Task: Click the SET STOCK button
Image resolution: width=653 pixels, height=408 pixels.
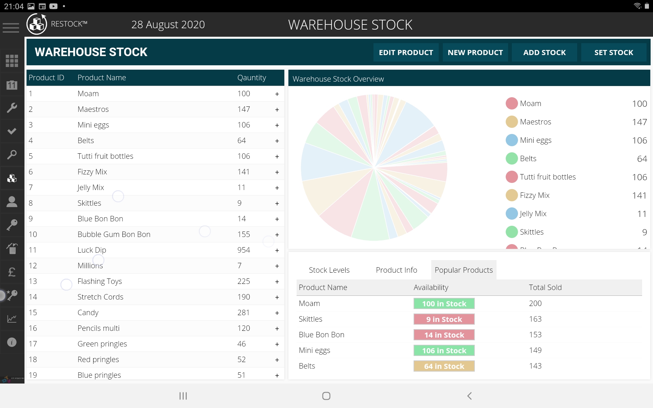Action: tap(614, 52)
